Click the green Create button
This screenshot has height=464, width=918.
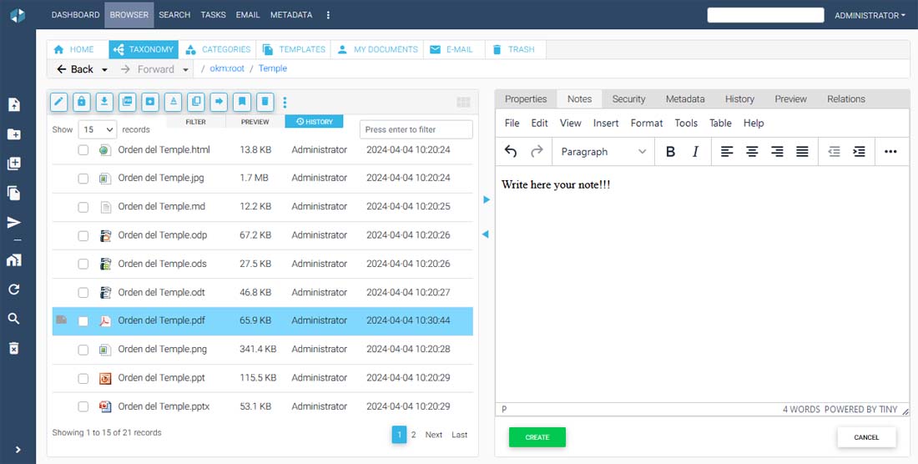[537, 437]
